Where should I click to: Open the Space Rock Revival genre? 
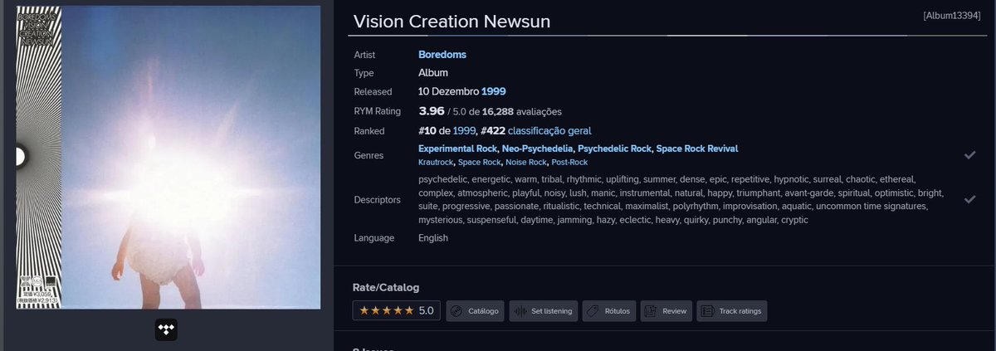pyautogui.click(x=697, y=149)
